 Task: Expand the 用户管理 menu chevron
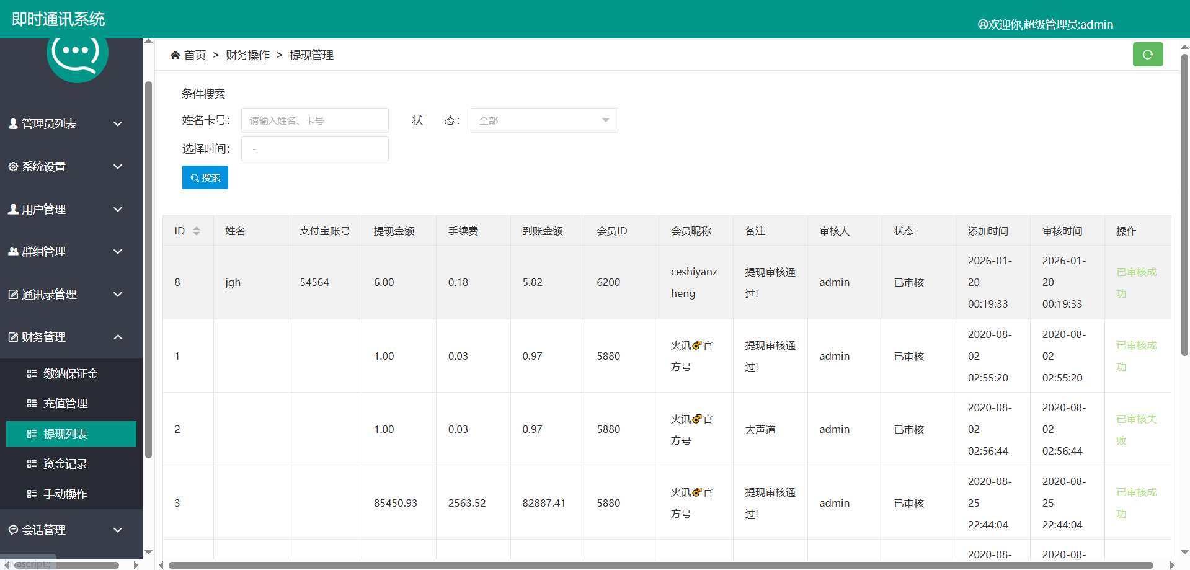click(x=118, y=210)
